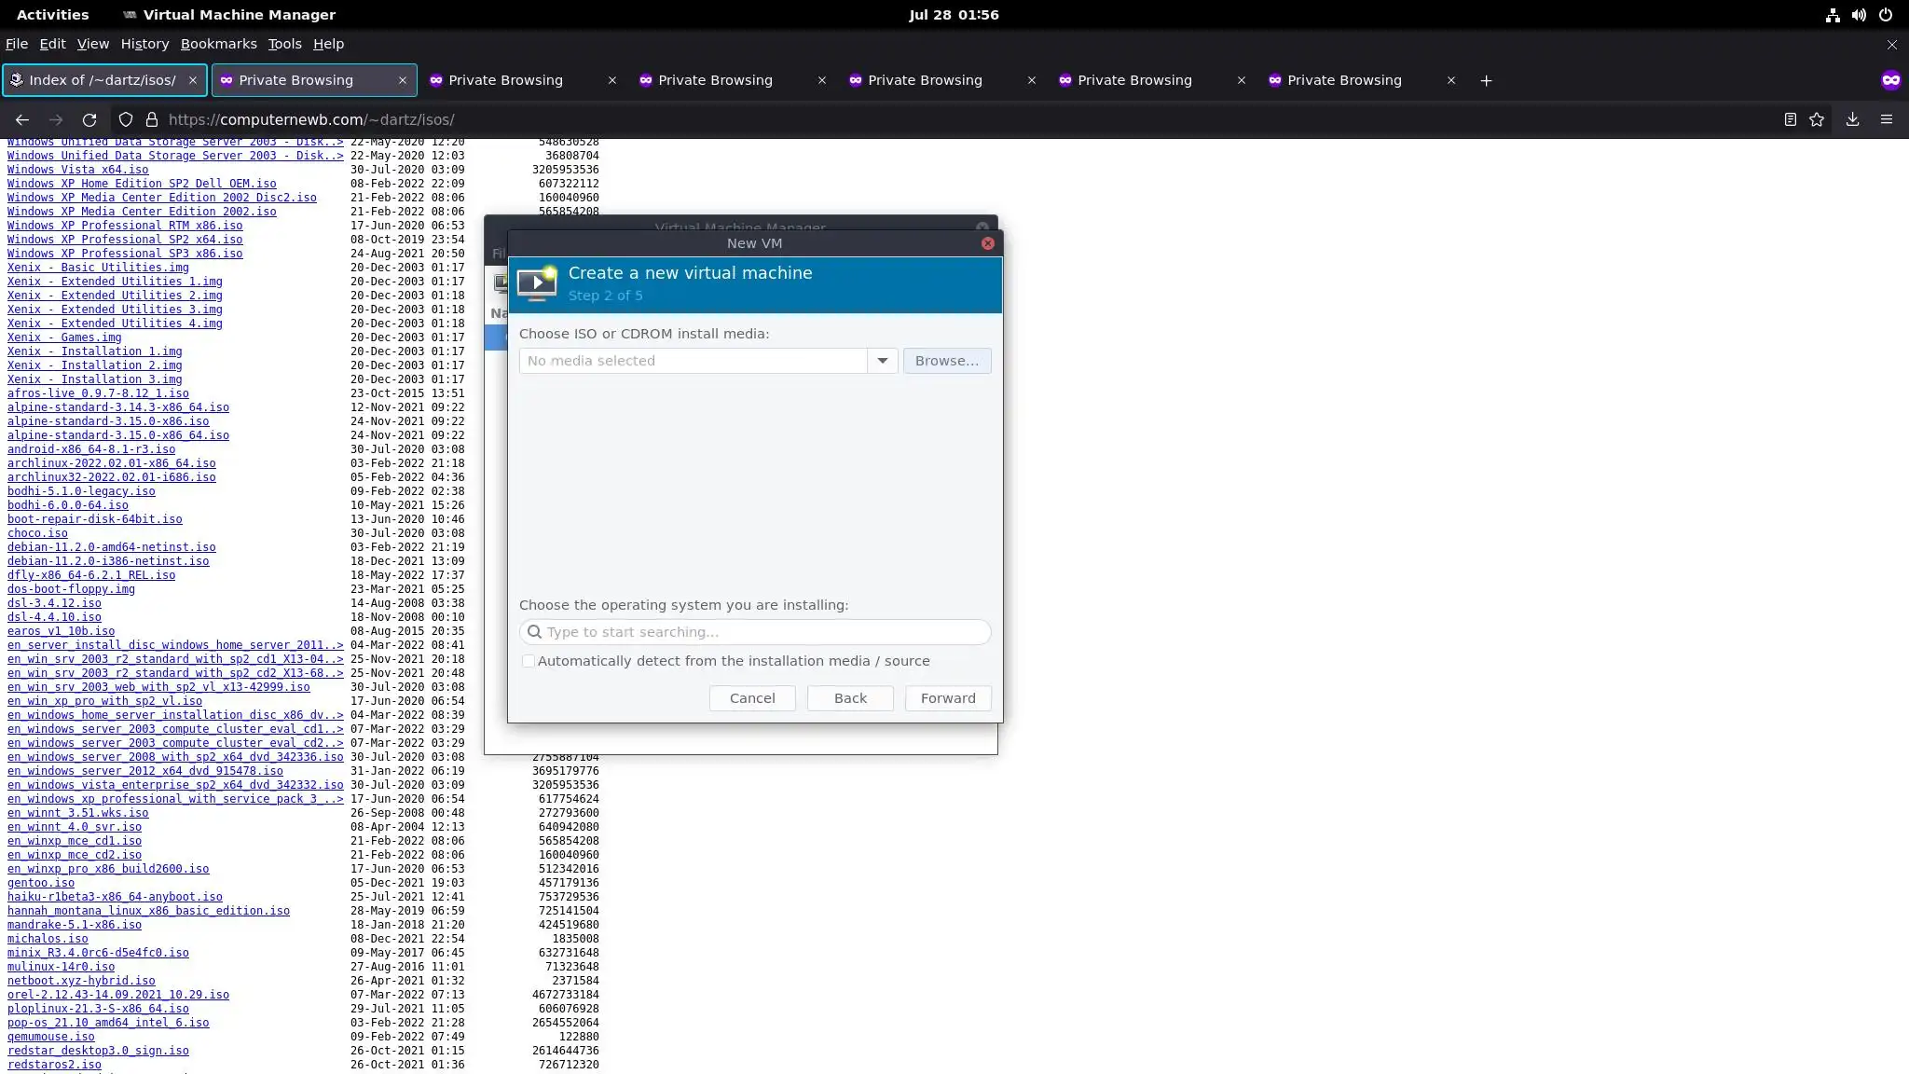
Task: Expand the install media dropdown arrow
Action: [x=882, y=361]
